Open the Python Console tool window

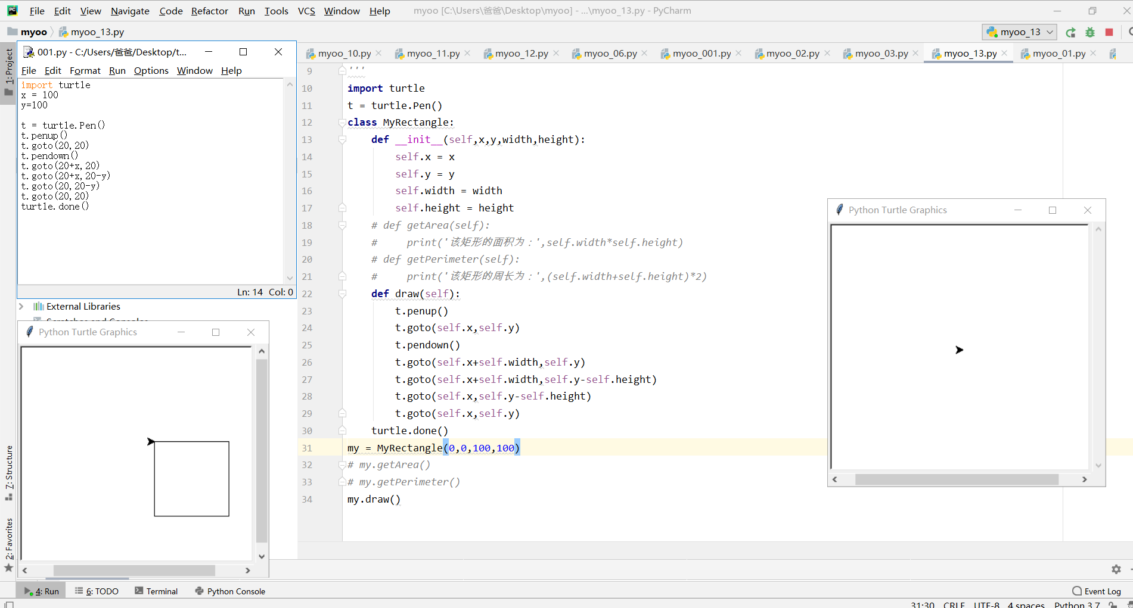[230, 591]
